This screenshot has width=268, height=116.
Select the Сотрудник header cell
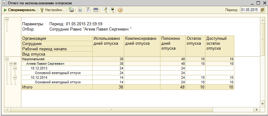(57, 44)
